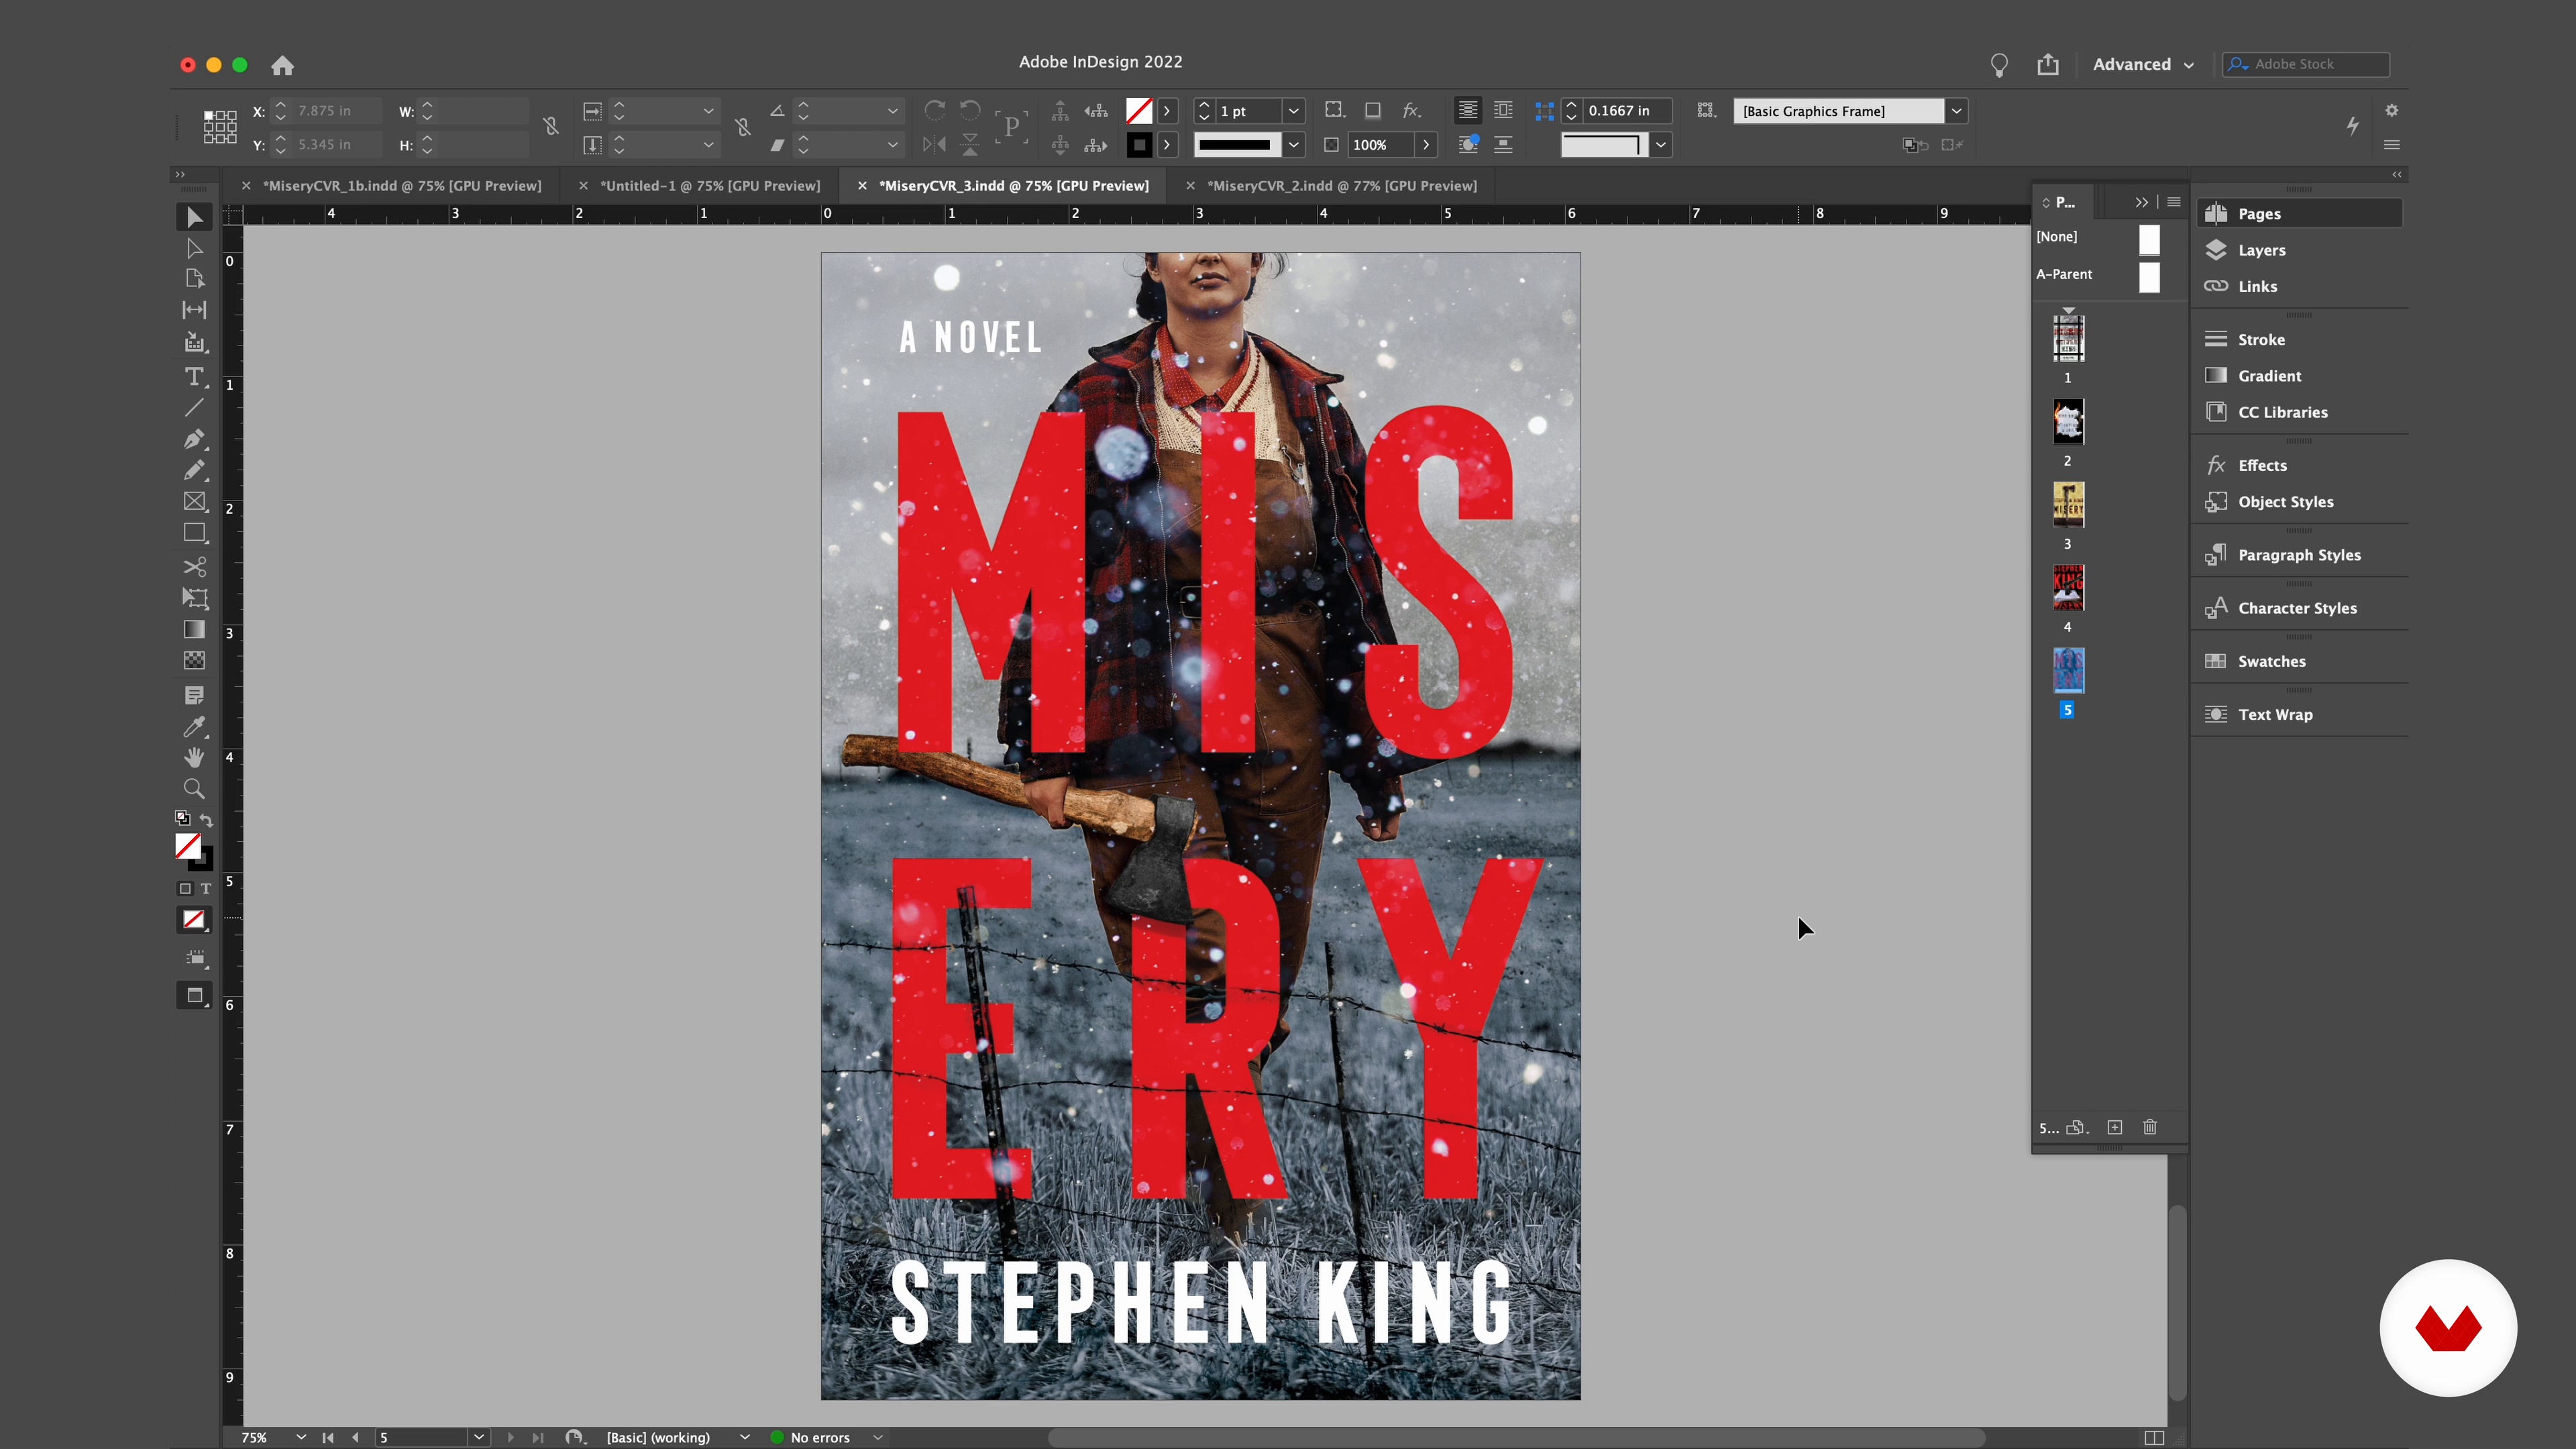The width and height of the screenshot is (2576, 1449).
Task: Click the fx effects button in Control panel
Action: [1411, 110]
